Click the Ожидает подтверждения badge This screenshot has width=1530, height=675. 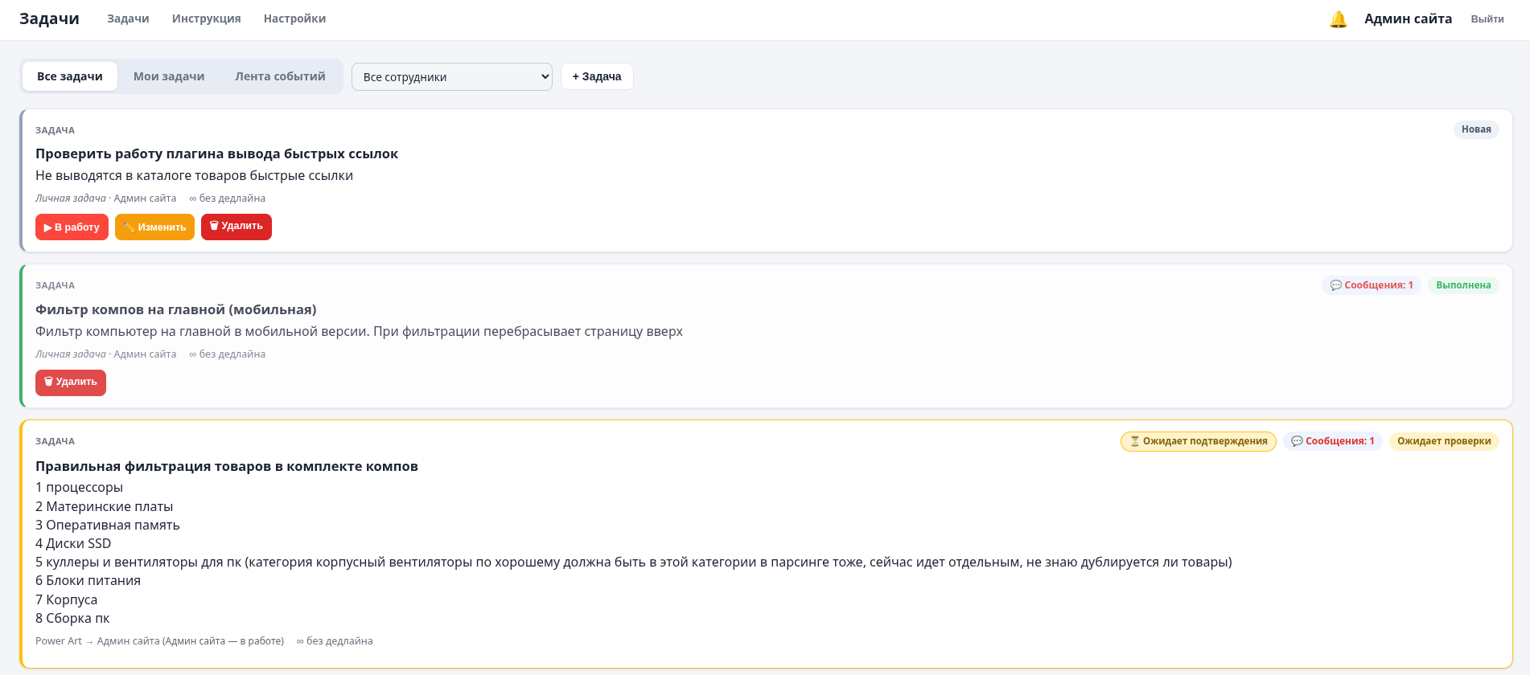(x=1199, y=441)
